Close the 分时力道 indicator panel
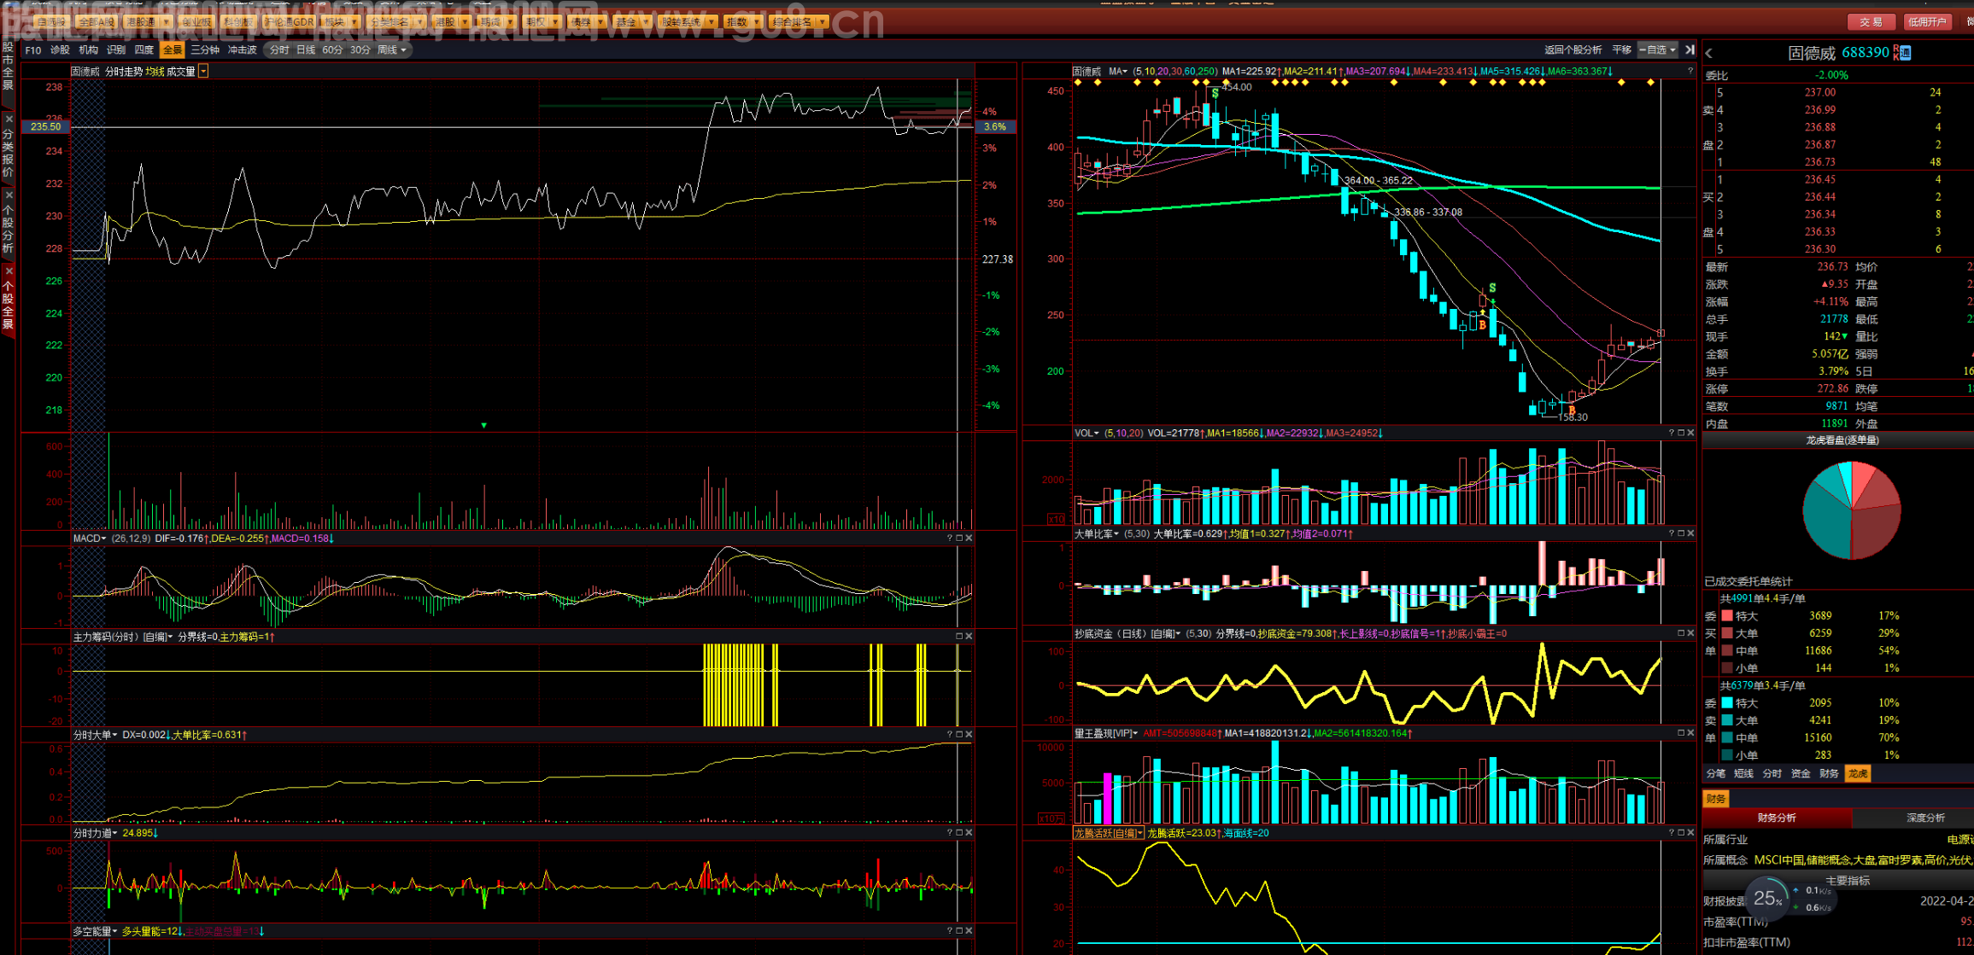 969,833
